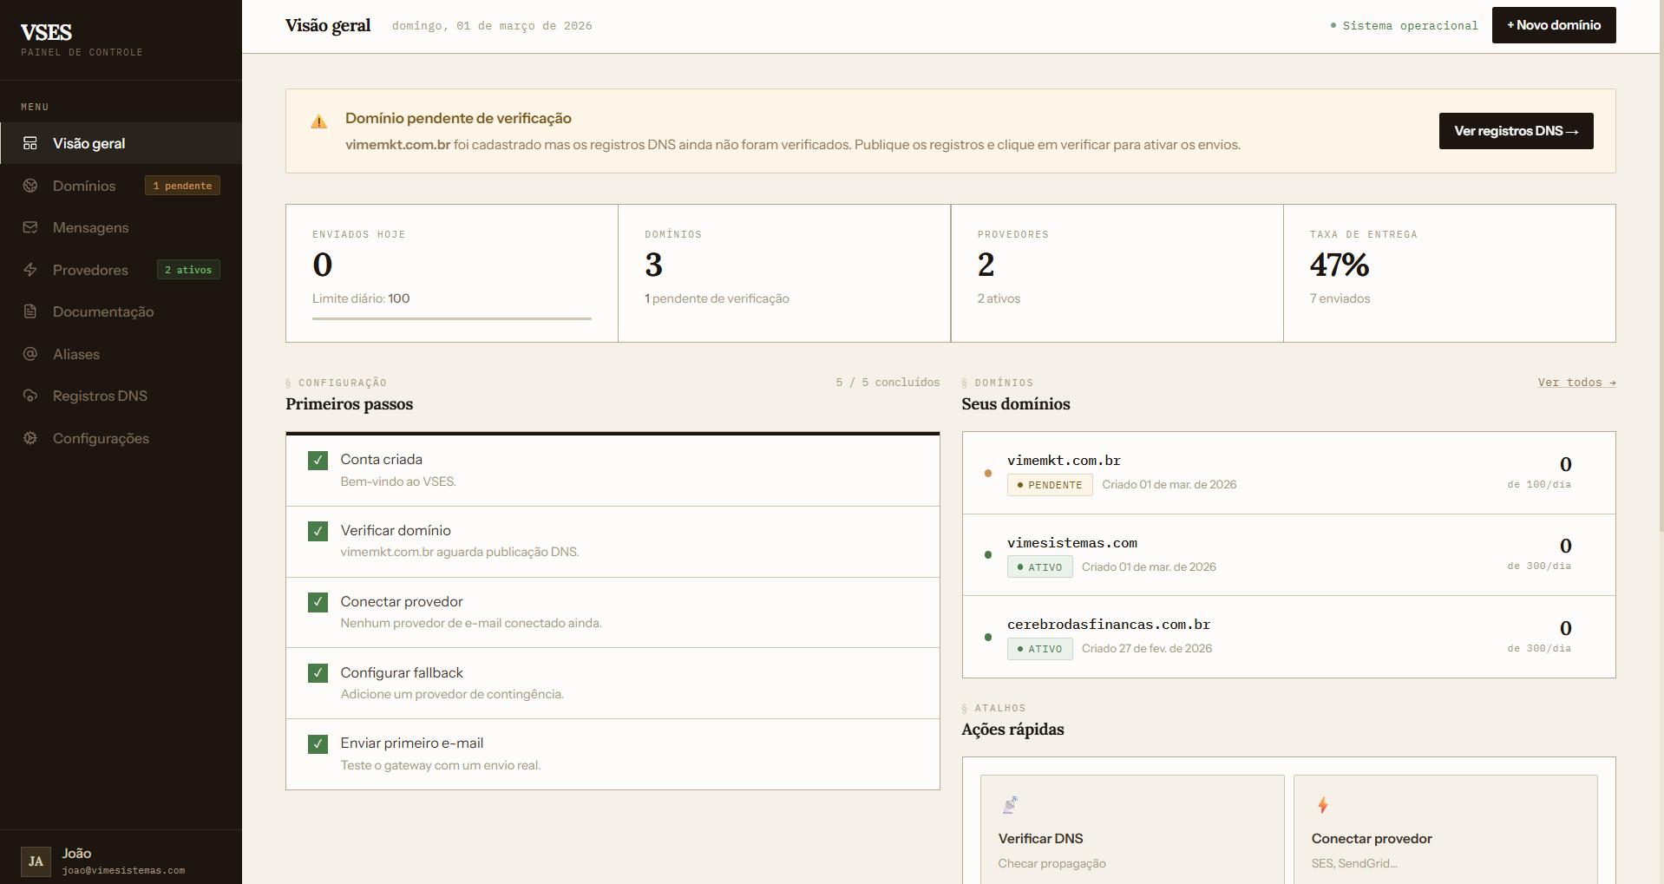Toggle the Configurar fallback checkbox
This screenshot has height=884, width=1664.
(318, 673)
